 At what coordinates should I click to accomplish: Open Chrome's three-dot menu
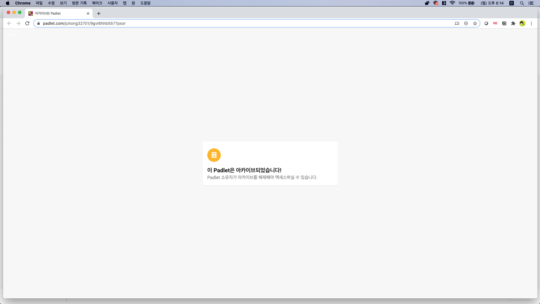tap(531, 23)
